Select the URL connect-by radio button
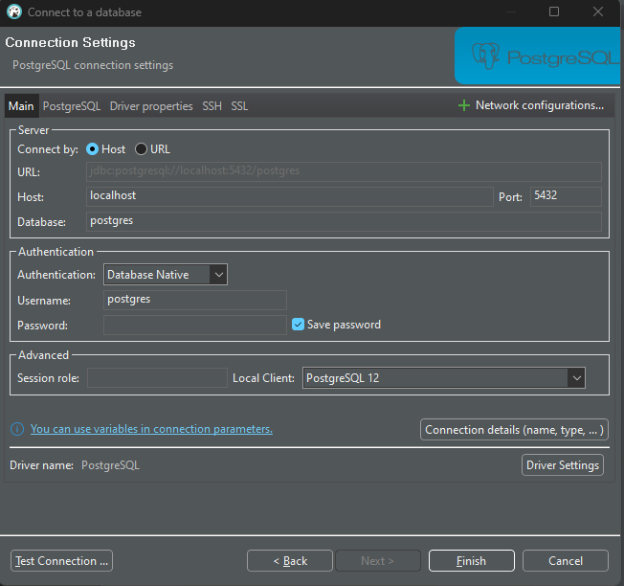 pos(141,149)
